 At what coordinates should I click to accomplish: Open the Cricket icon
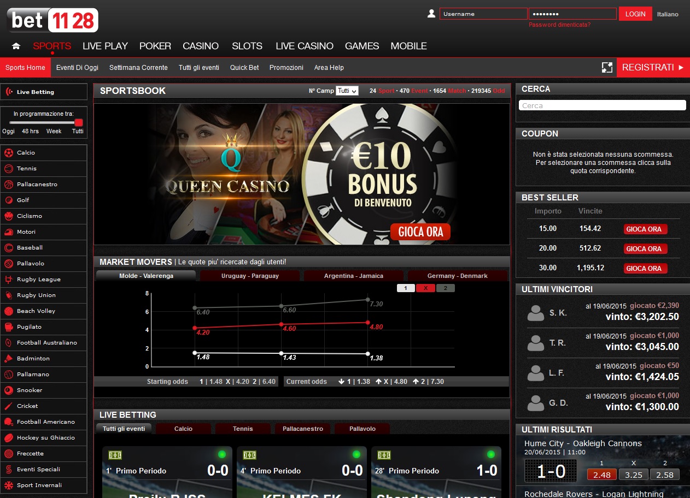pyautogui.click(x=9, y=406)
